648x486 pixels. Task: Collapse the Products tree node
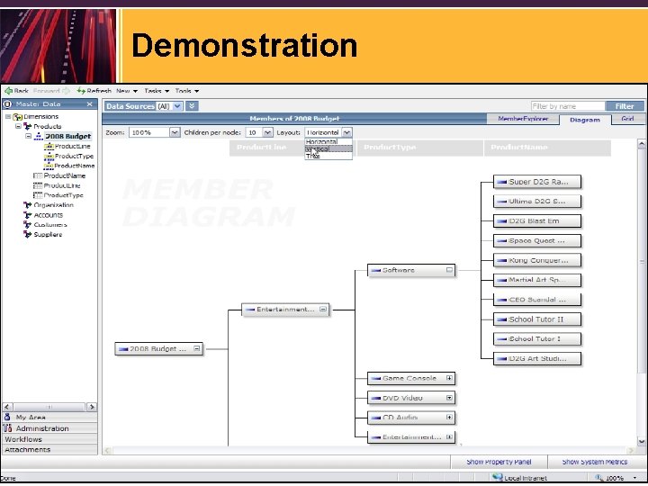point(18,127)
